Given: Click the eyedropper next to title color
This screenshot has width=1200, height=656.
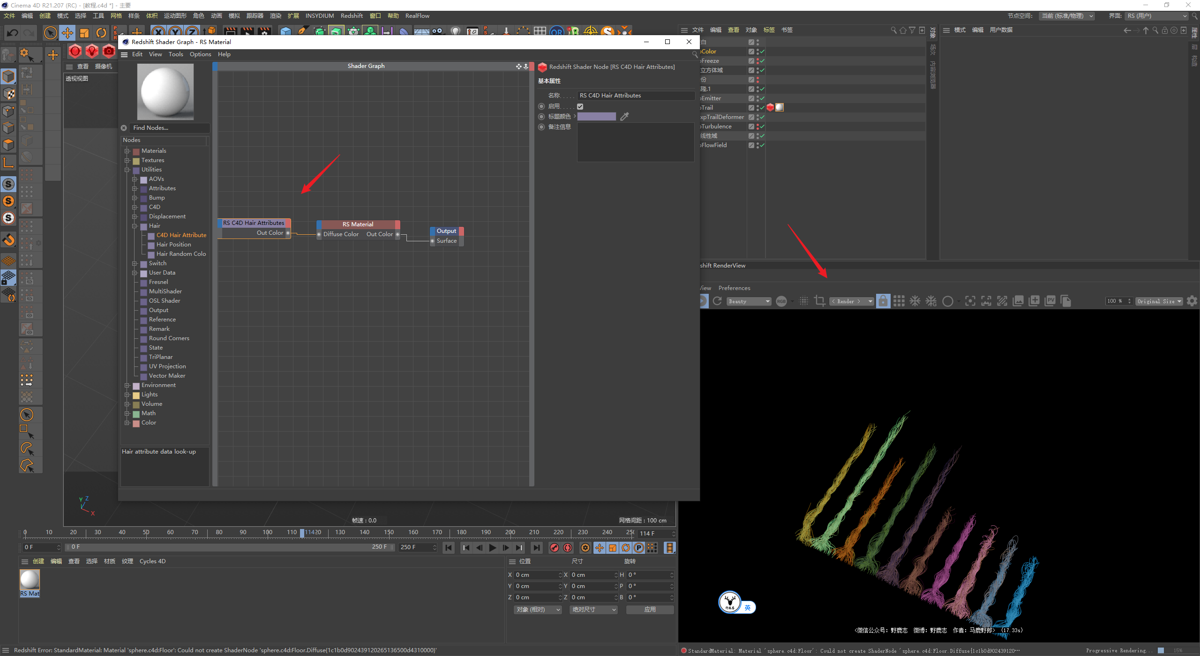Looking at the screenshot, I should pos(624,117).
